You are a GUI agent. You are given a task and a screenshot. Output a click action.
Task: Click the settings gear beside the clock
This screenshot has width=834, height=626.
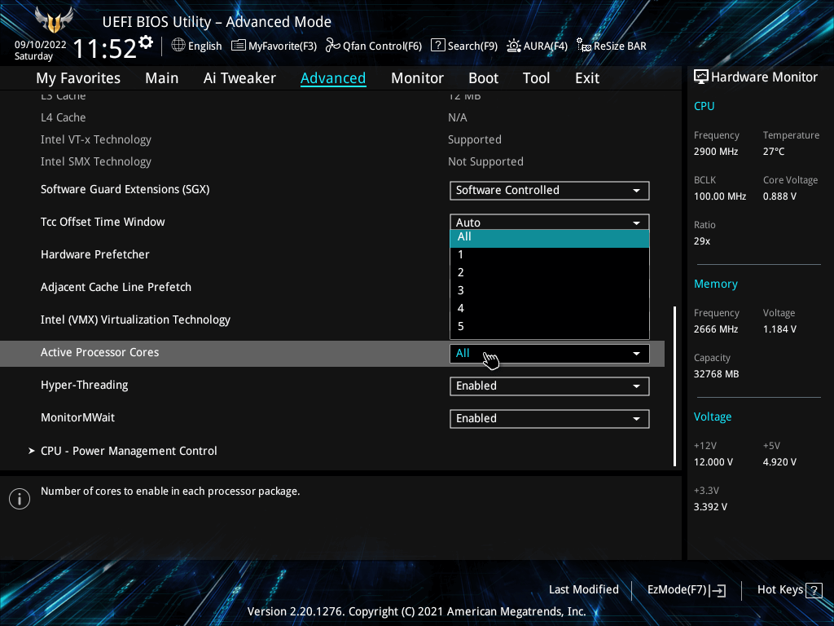(146, 42)
